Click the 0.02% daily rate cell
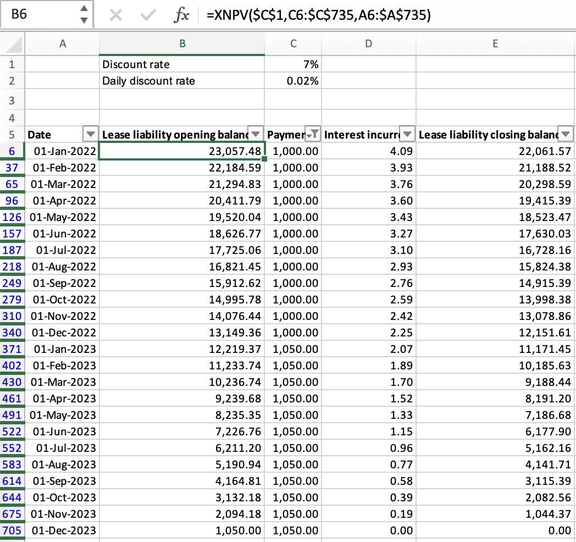The image size is (576, 542). point(293,81)
